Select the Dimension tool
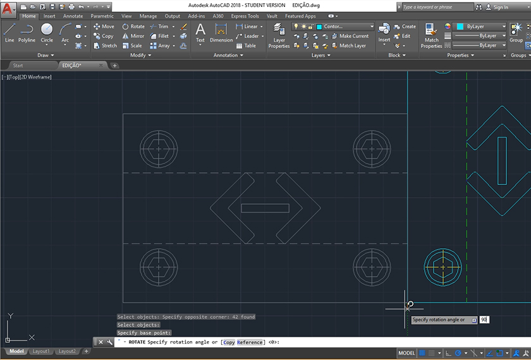 (221, 32)
